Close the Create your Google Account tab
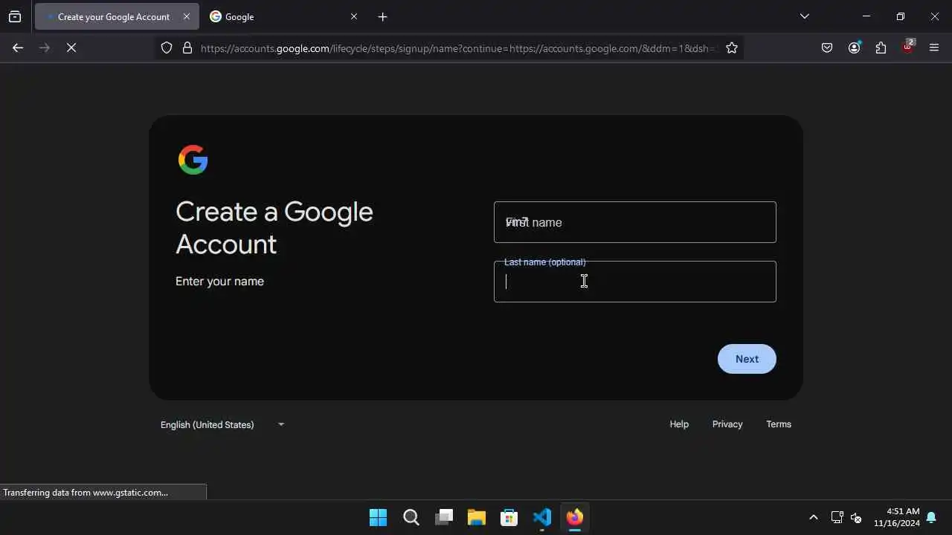 coord(187,16)
